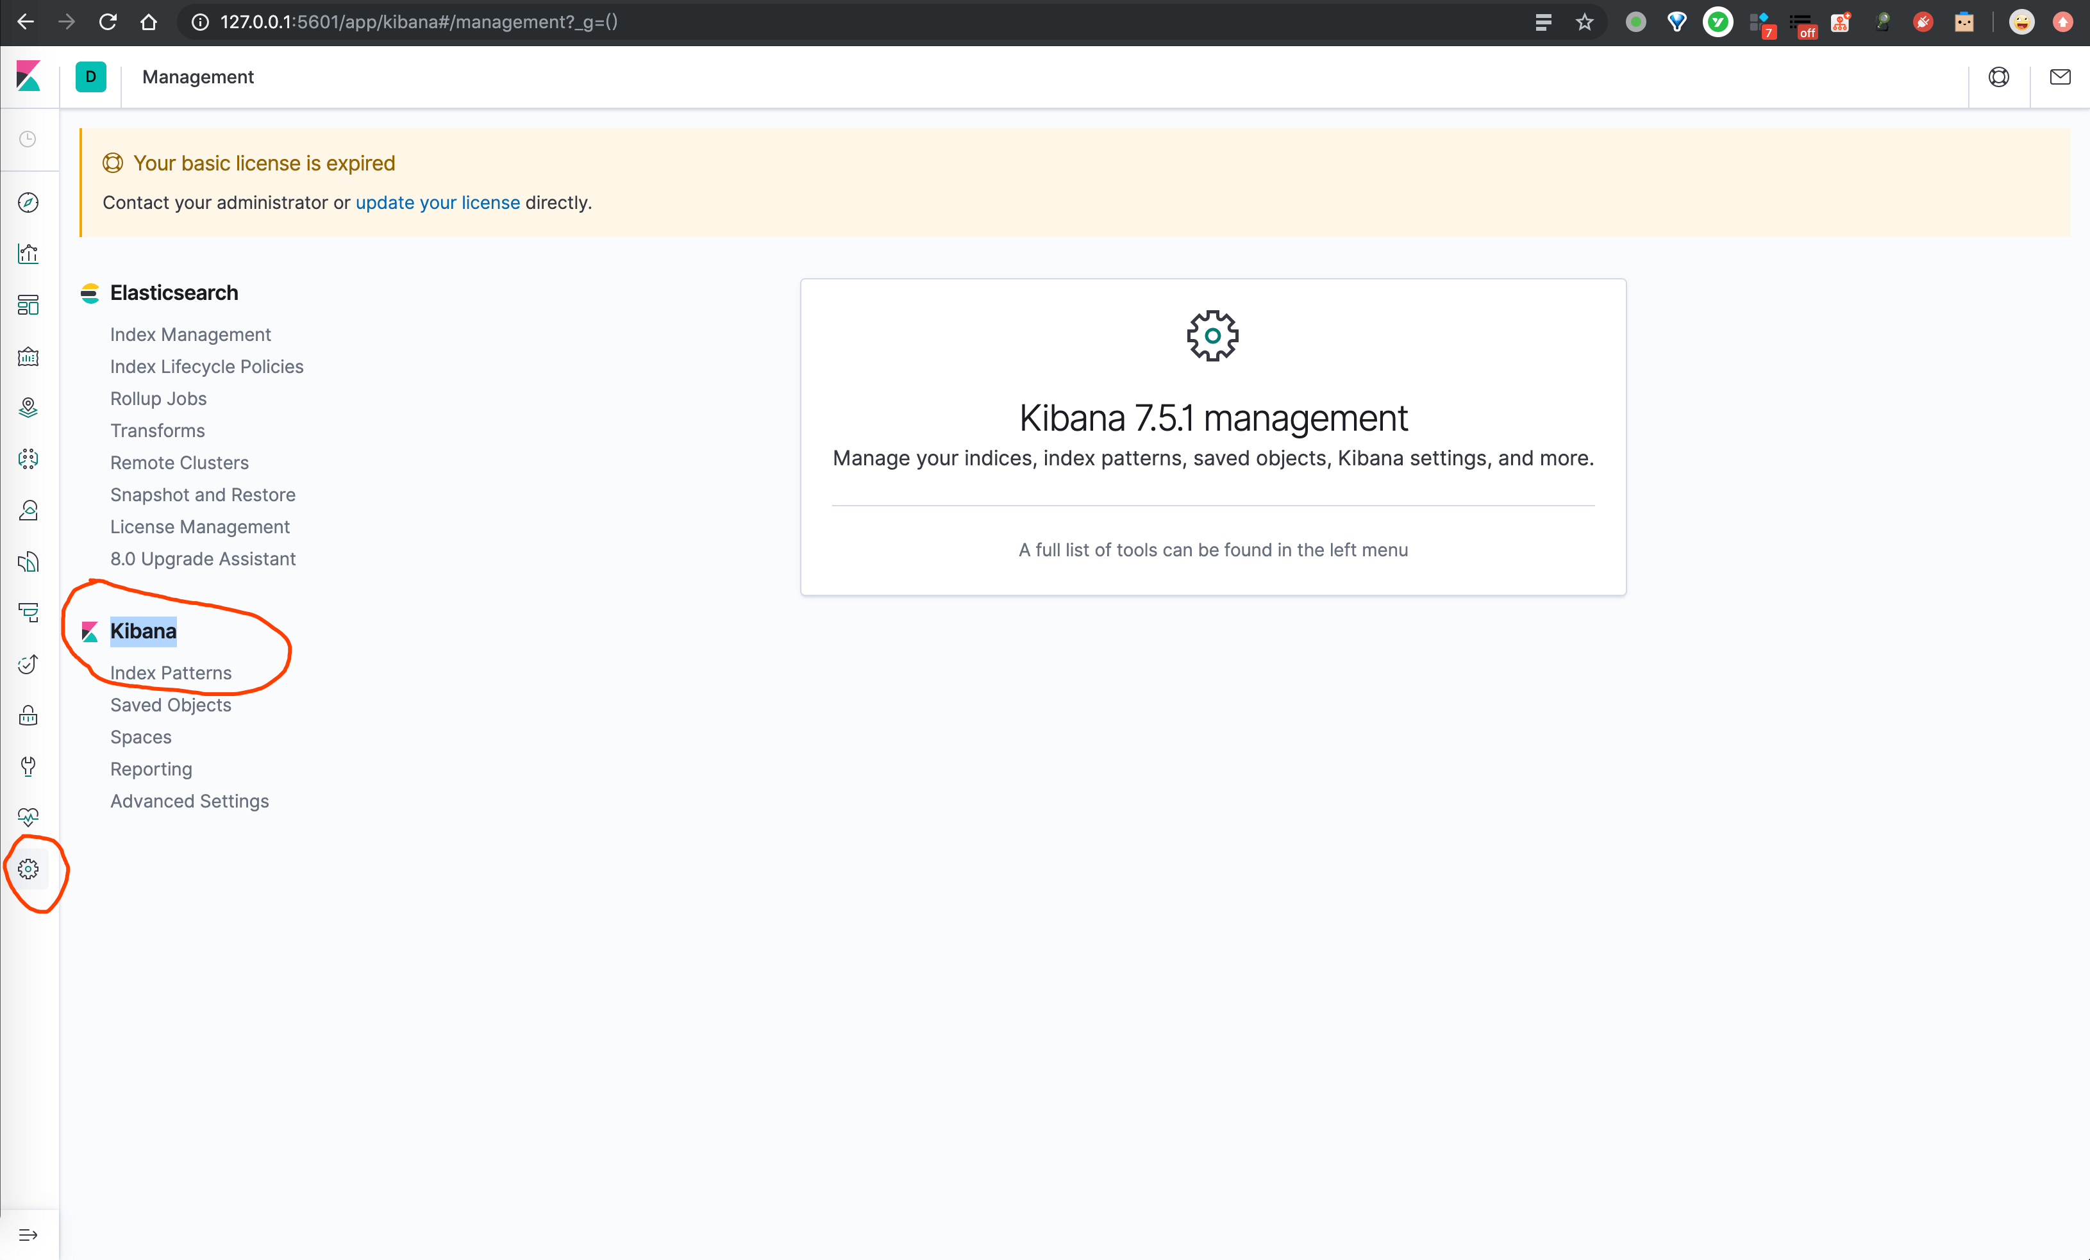Open Machine Learning icon in sidebar

(28, 460)
